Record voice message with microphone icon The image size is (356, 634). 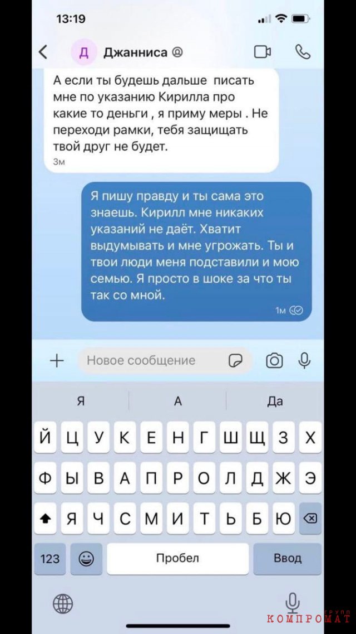coord(304,360)
